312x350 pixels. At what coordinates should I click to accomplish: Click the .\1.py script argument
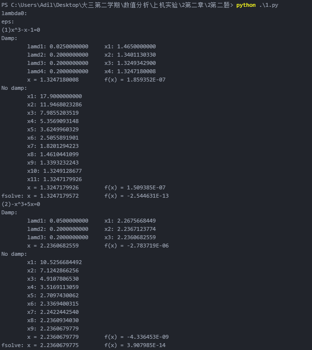tap(269, 5)
